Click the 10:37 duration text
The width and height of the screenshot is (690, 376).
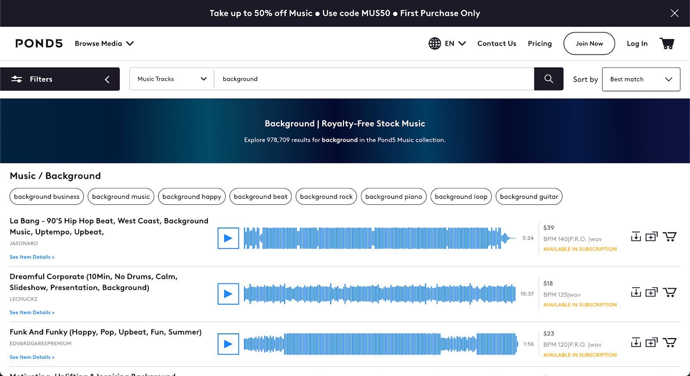tap(527, 294)
